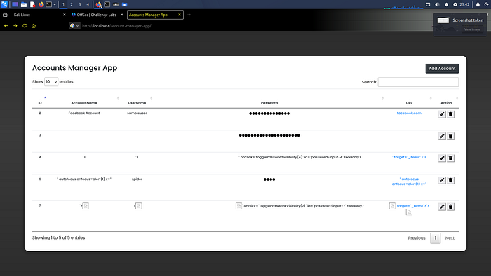Click the clock showing 23:42
Viewport: 491px width, 276px height.
(x=464, y=4)
